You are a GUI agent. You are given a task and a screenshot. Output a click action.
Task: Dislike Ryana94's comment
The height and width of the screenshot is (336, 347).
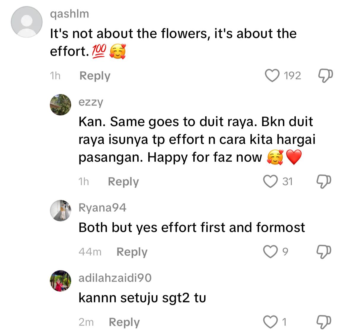point(324,251)
